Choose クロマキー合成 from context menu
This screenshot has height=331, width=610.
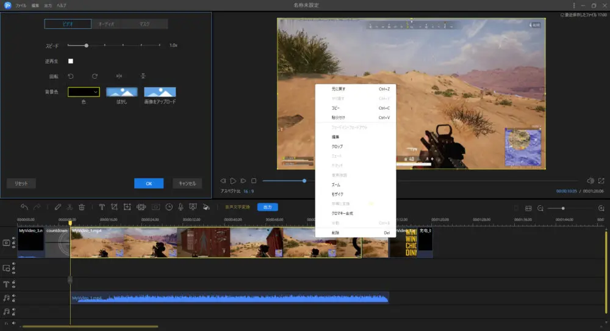click(356, 213)
